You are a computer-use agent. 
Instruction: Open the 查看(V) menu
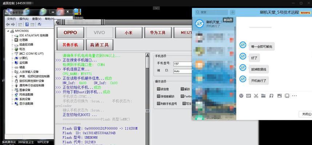(x=37, y=19)
